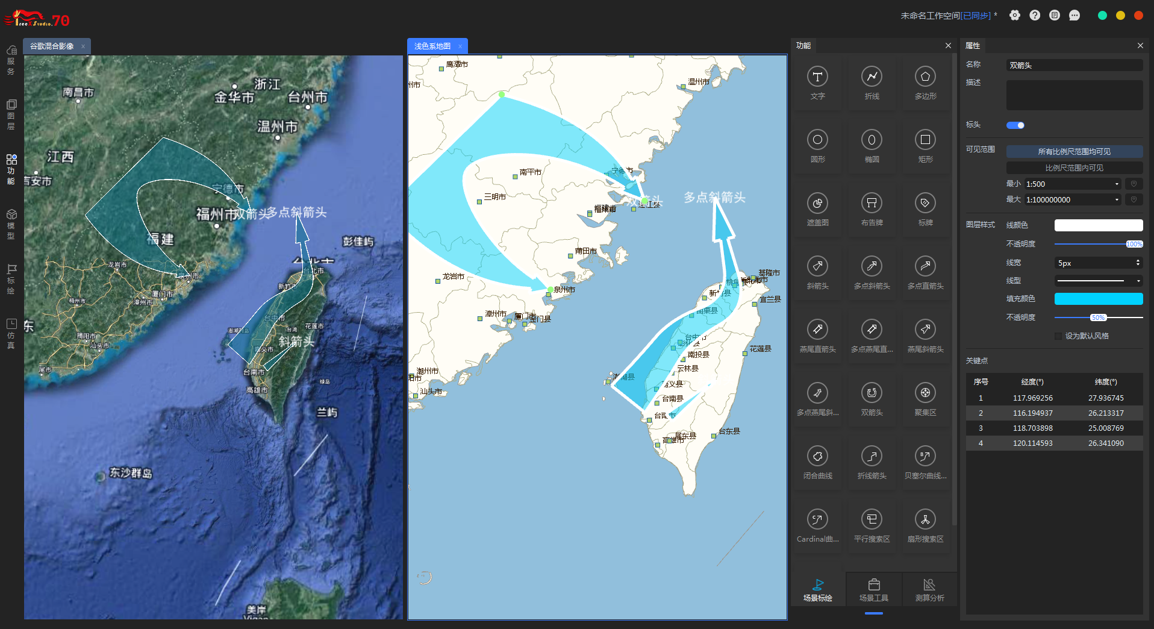This screenshot has height=629, width=1154.
Task: Select the 贝塞尔曲线 Bezier curve tool
Action: pos(925,462)
